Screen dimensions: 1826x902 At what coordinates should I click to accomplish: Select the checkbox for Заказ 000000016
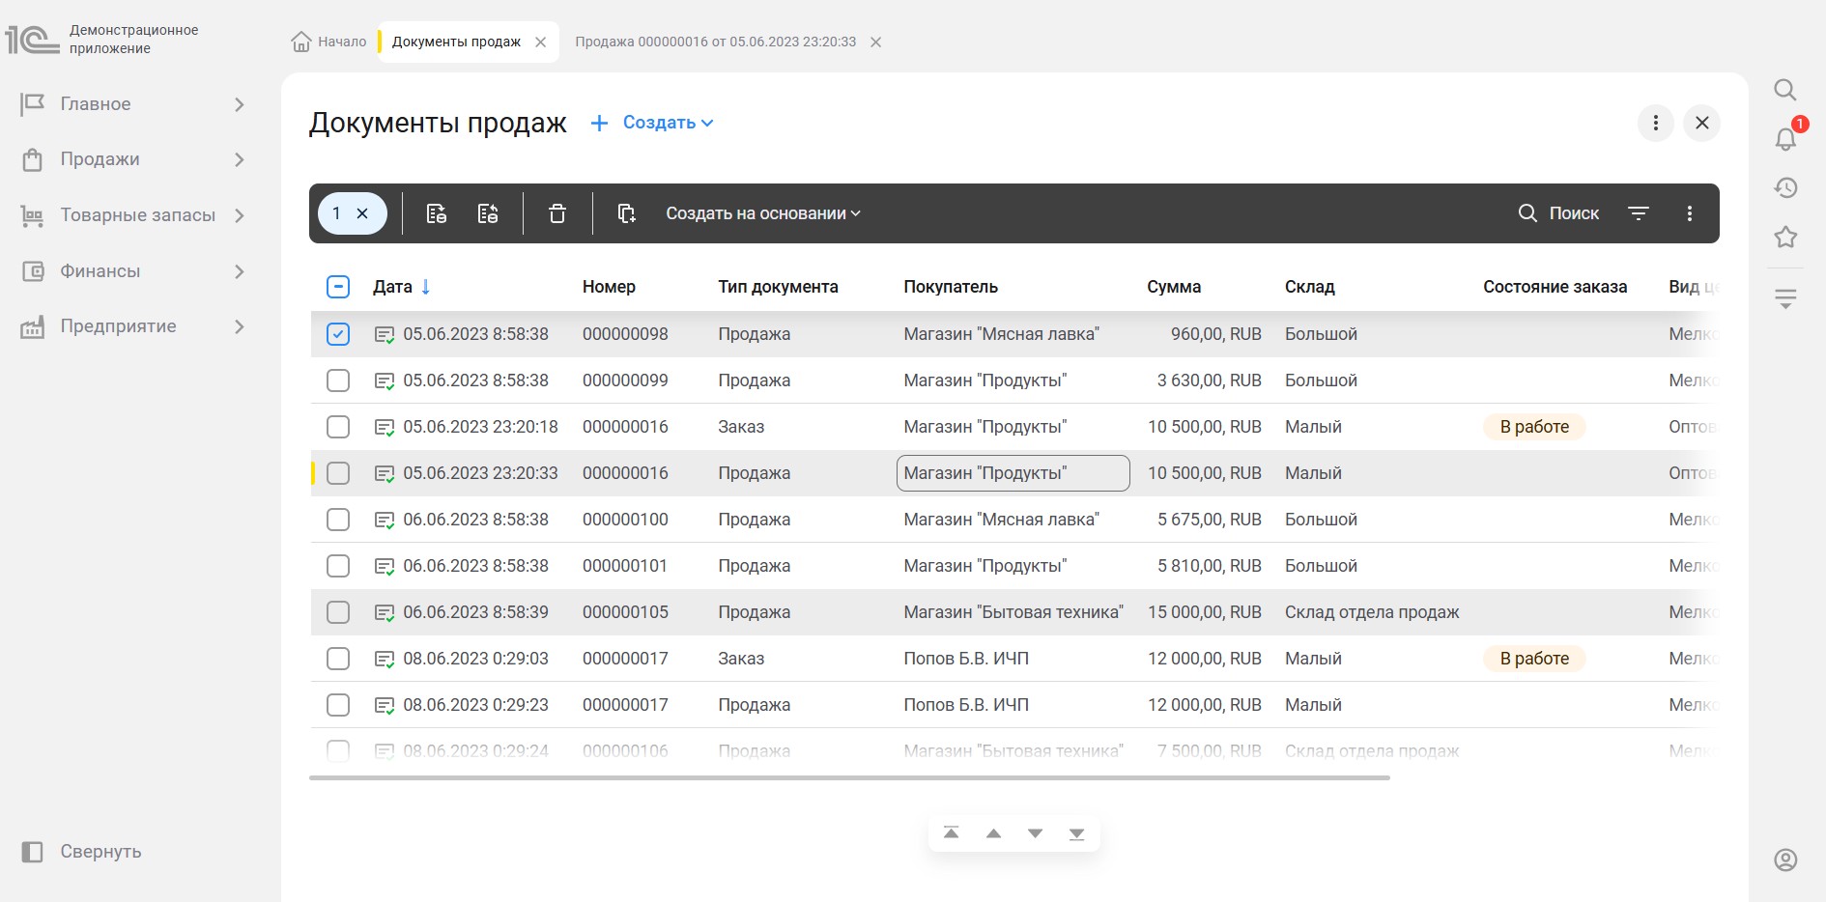click(338, 427)
